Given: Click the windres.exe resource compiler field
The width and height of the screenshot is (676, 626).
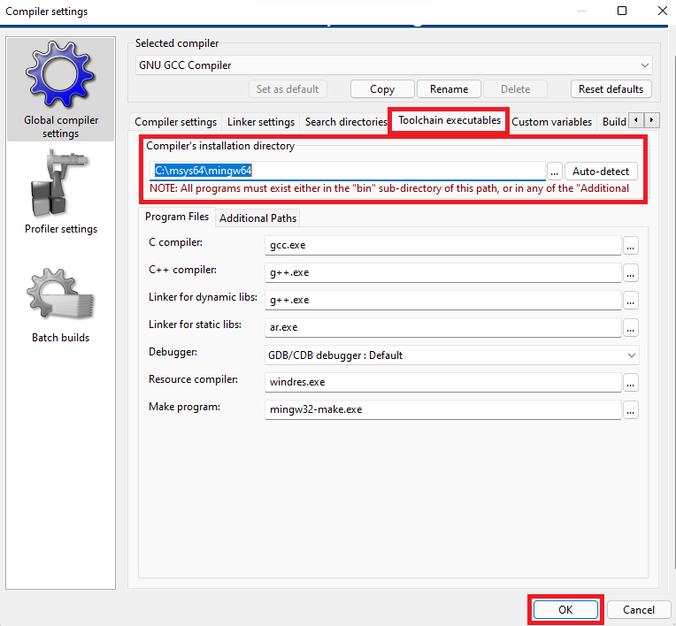Looking at the screenshot, I should point(442,382).
